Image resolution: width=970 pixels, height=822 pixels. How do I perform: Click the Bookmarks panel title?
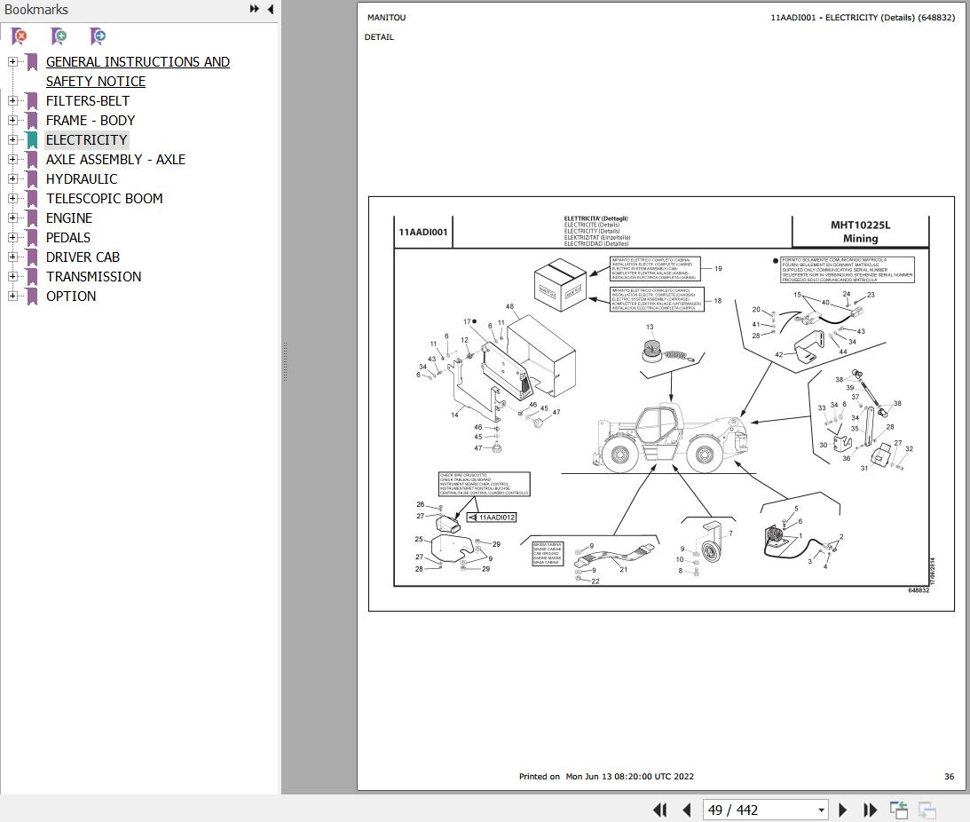point(35,9)
